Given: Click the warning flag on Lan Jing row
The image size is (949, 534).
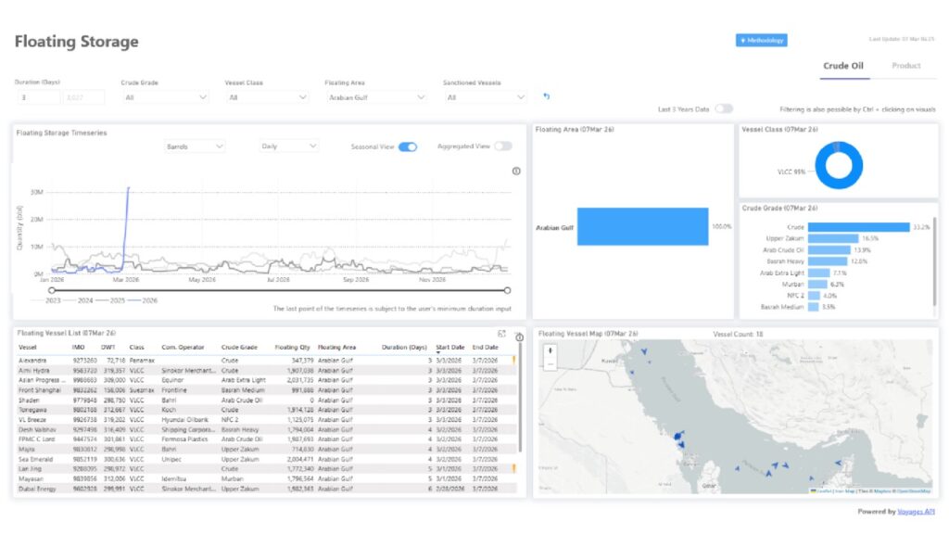Looking at the screenshot, I should (x=514, y=468).
